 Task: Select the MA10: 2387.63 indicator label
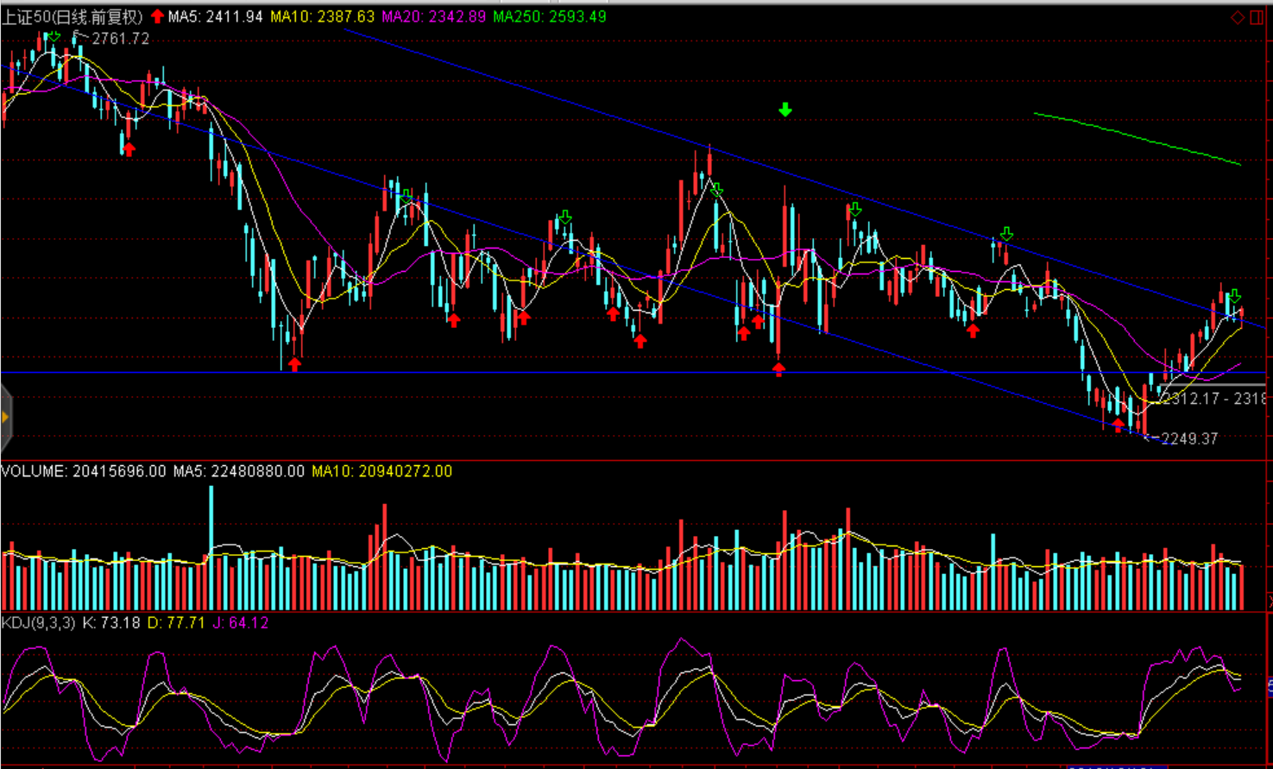coord(322,16)
